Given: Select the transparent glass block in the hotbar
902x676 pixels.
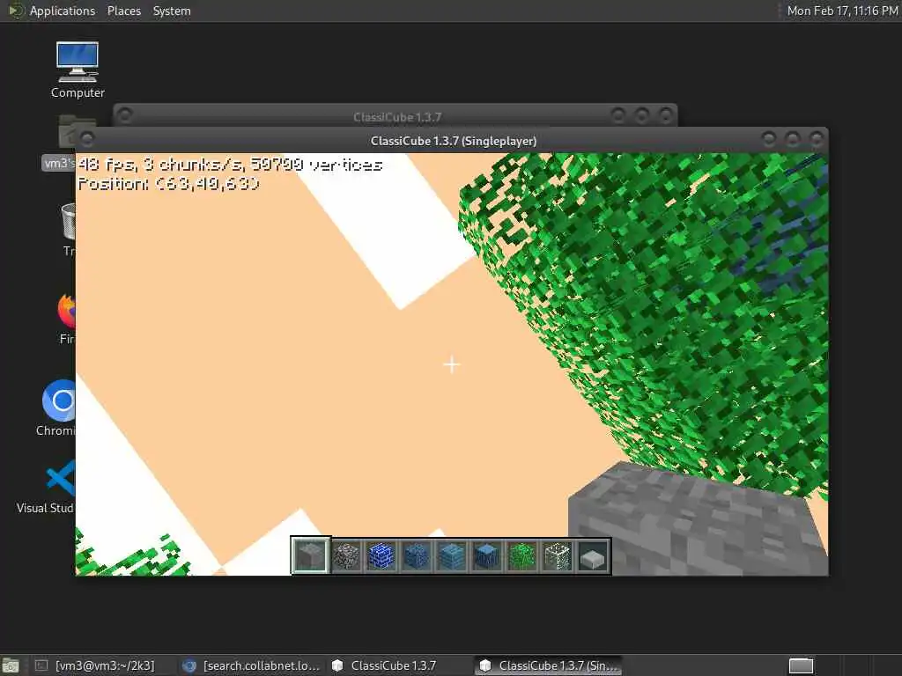Looking at the screenshot, I should pos(557,556).
